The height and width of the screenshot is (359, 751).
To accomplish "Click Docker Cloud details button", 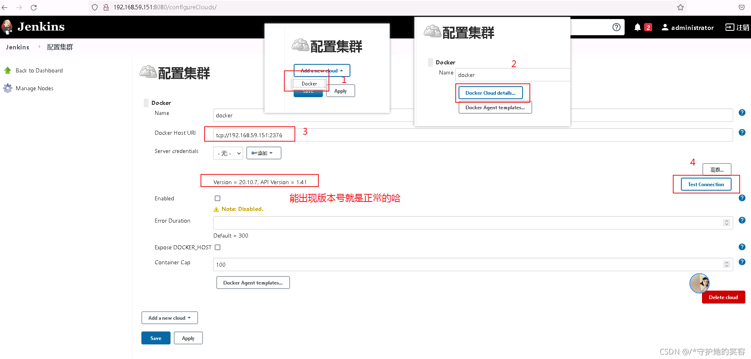I will [491, 93].
